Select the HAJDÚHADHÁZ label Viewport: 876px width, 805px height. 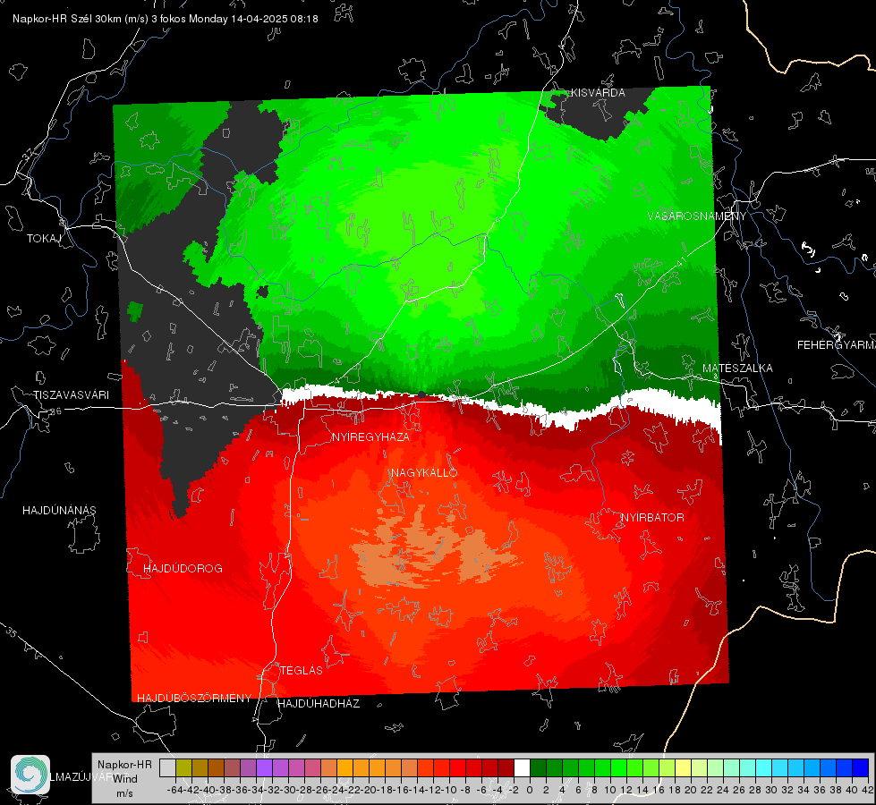(x=319, y=704)
